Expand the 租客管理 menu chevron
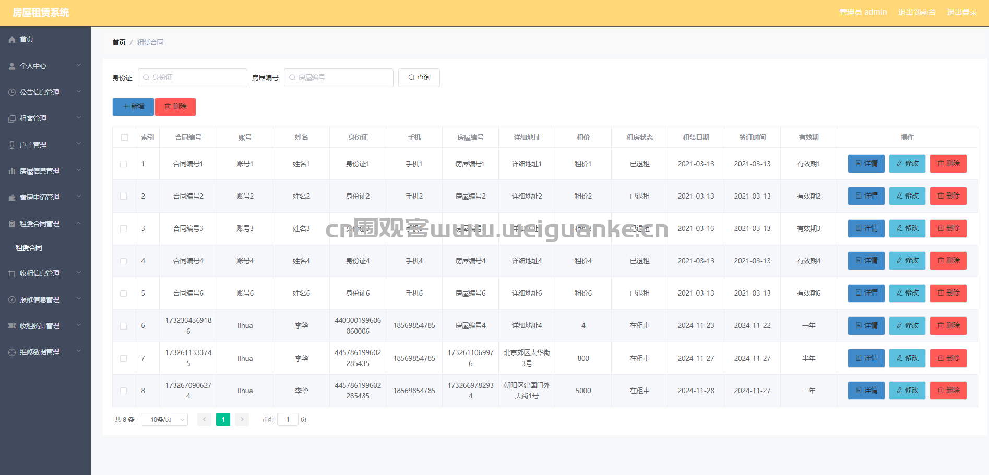The height and width of the screenshot is (475, 989). point(79,118)
